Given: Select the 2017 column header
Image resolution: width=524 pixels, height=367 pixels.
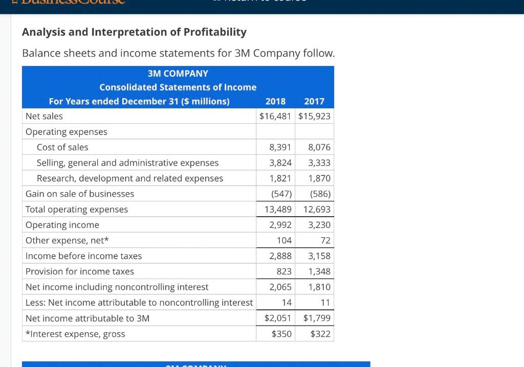Looking at the screenshot, I should point(314,101).
